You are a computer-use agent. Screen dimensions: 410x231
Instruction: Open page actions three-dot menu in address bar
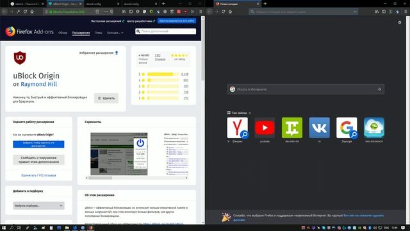(x=106, y=12)
